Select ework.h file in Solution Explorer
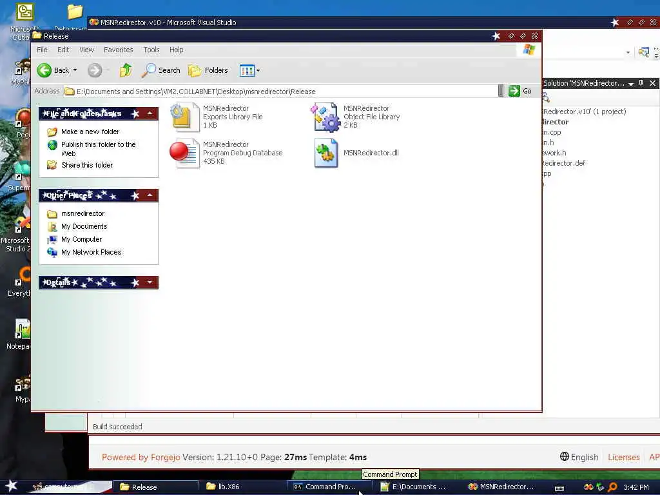The width and height of the screenshot is (660, 495). [554, 153]
